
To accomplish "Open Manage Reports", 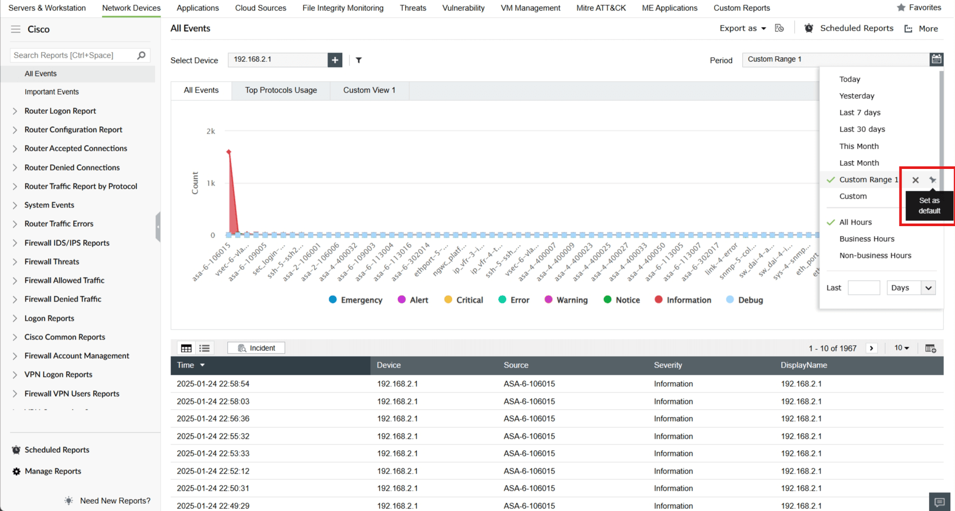I will point(52,471).
